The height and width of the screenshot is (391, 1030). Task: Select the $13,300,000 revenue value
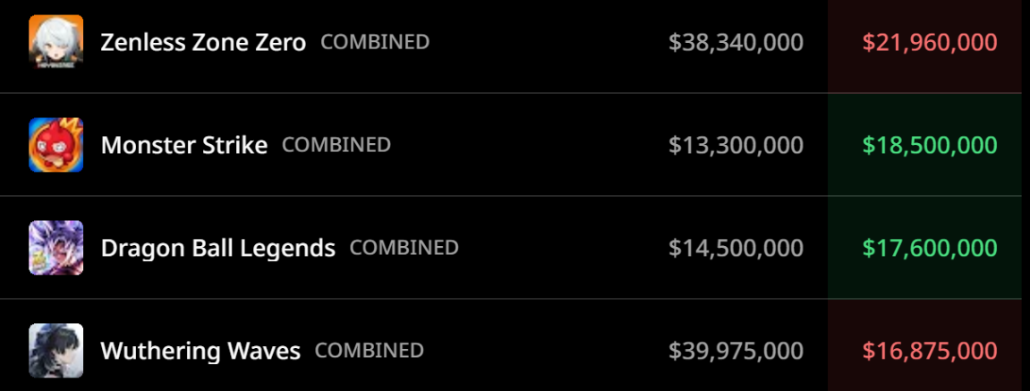tap(736, 145)
